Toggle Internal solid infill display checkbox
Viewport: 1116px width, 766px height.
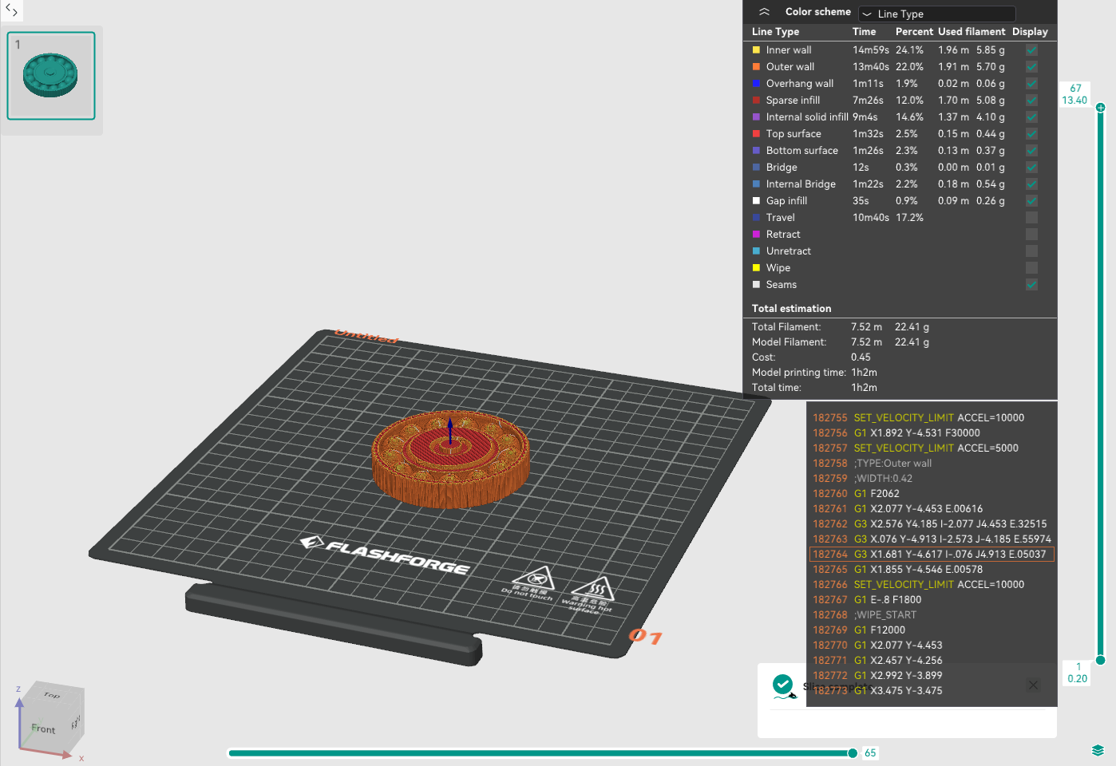(1031, 116)
